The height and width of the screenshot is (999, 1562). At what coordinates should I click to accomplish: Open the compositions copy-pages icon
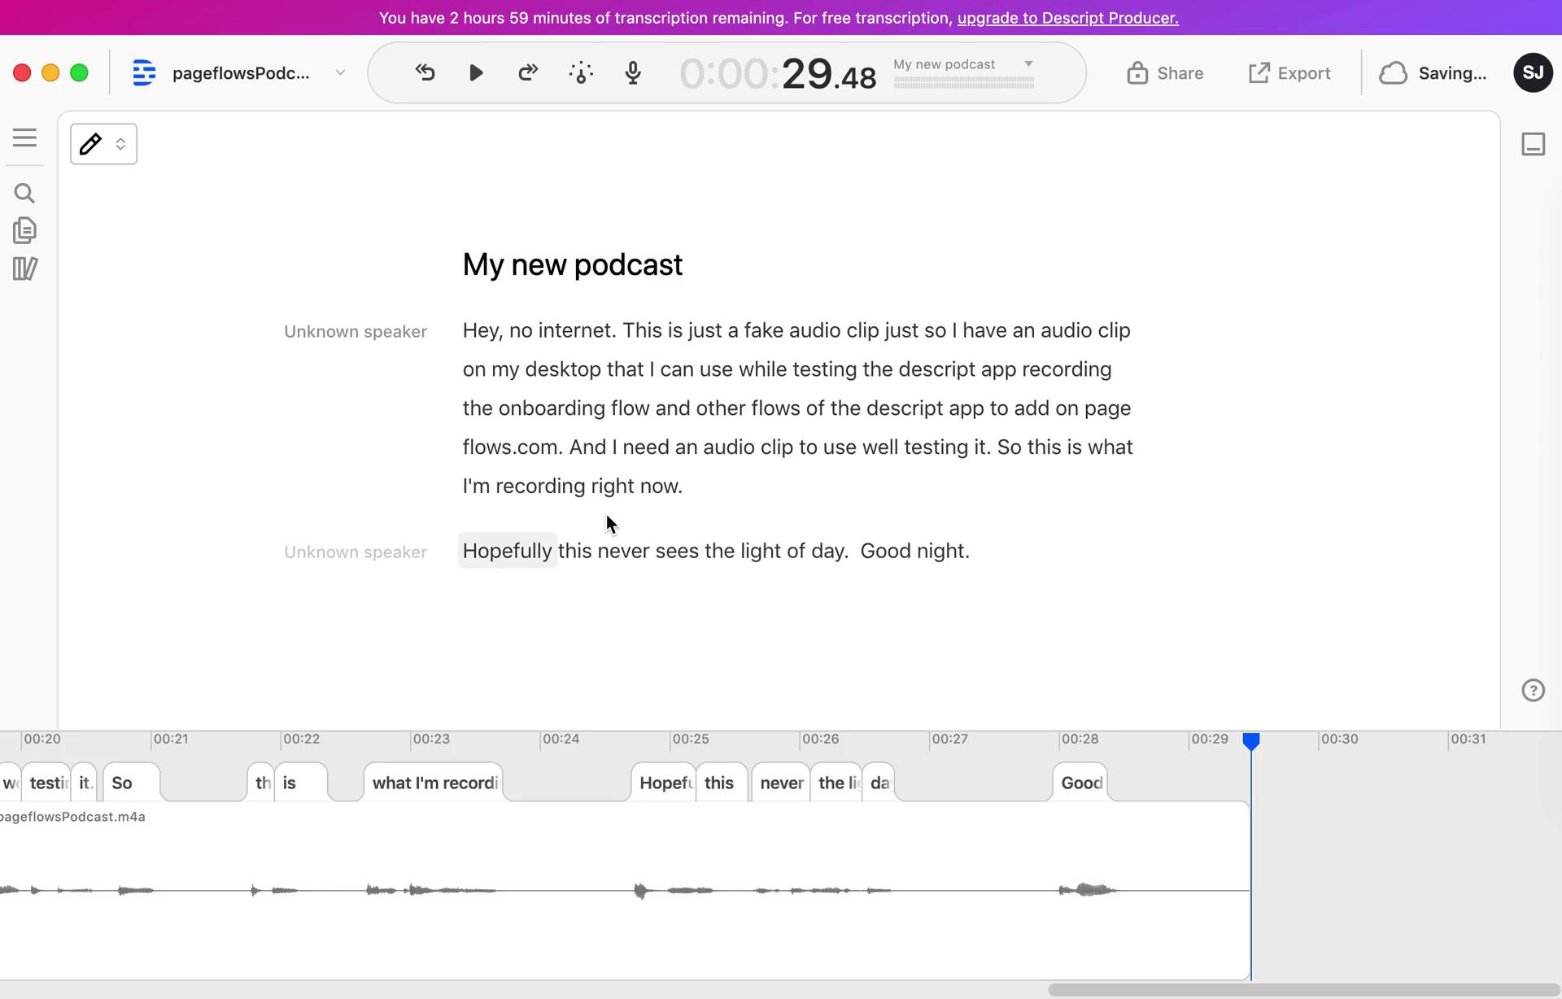[x=24, y=230]
